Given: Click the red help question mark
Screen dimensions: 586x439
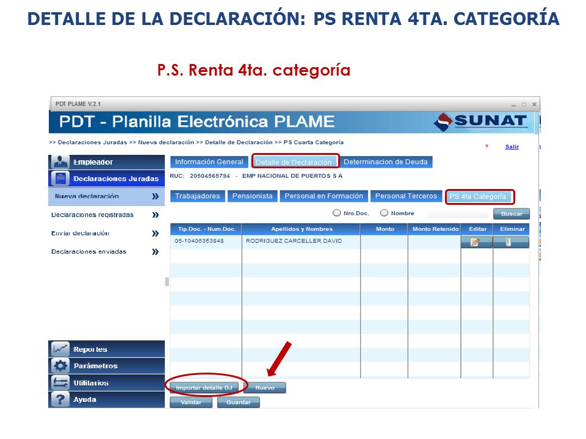Looking at the screenshot, I should [487, 147].
